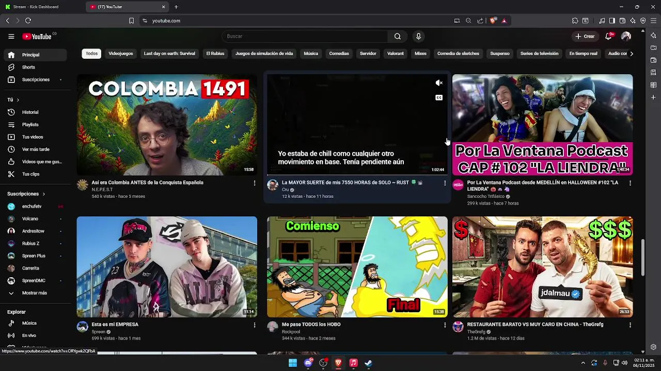Open Steam from taskbar
Viewport: 661px width, 371px height.
click(x=368, y=363)
